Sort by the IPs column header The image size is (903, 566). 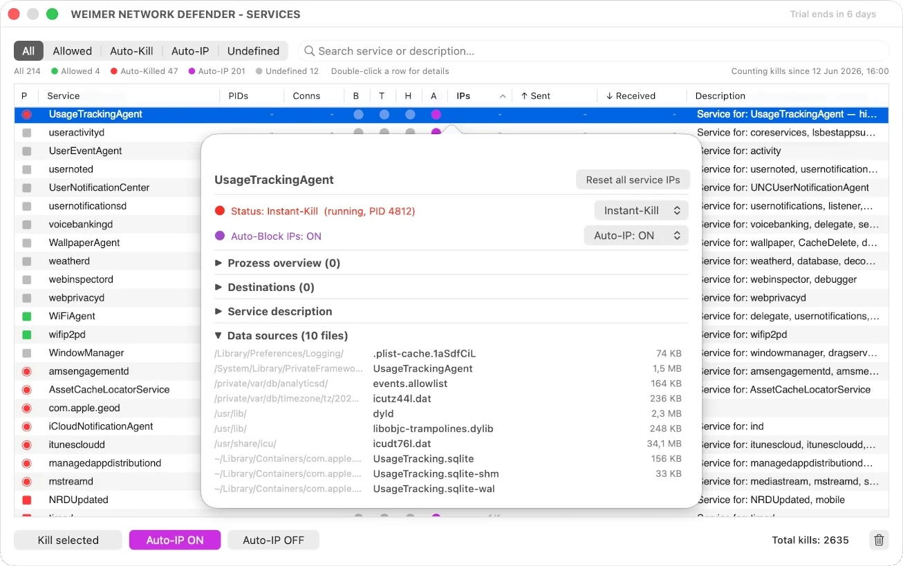tap(480, 96)
